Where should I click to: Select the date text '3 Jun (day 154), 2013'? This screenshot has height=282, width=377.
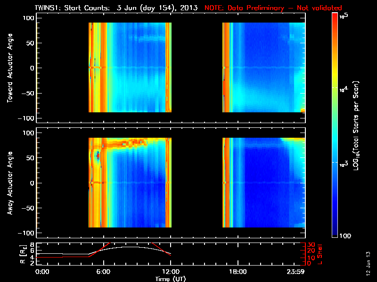tap(157, 8)
